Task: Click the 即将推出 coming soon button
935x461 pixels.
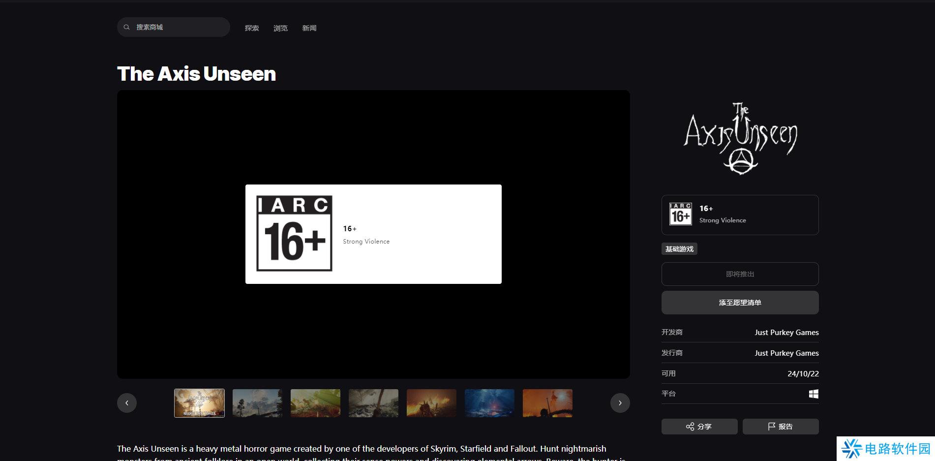Action: pos(740,274)
